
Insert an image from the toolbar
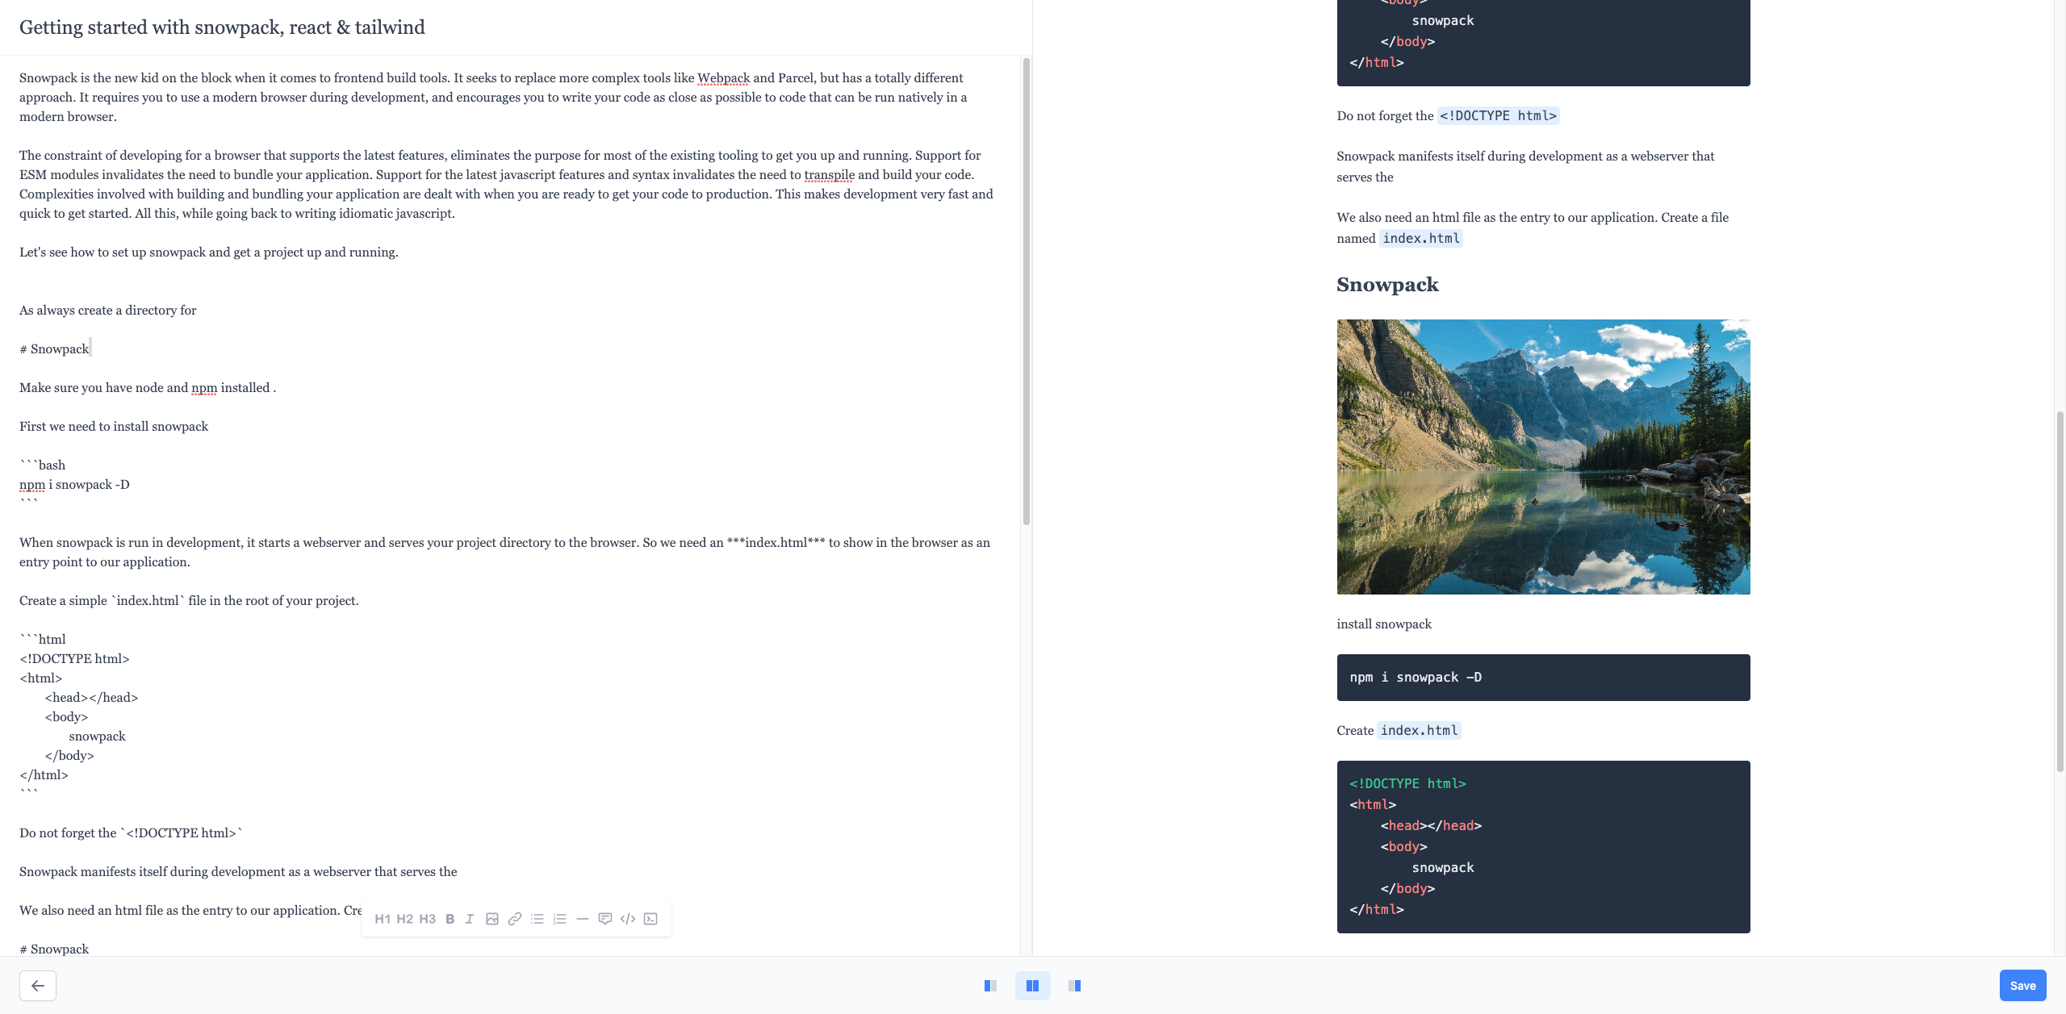(x=491, y=919)
